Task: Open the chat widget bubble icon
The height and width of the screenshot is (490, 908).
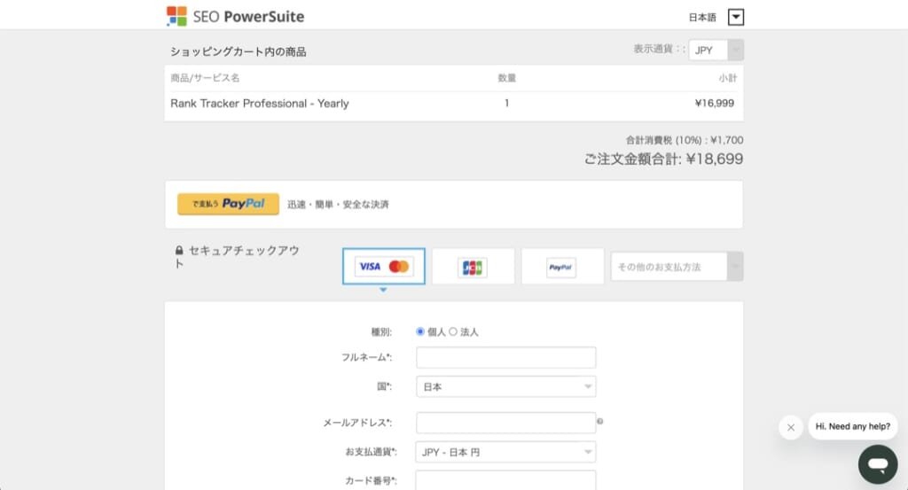Action: 877,464
